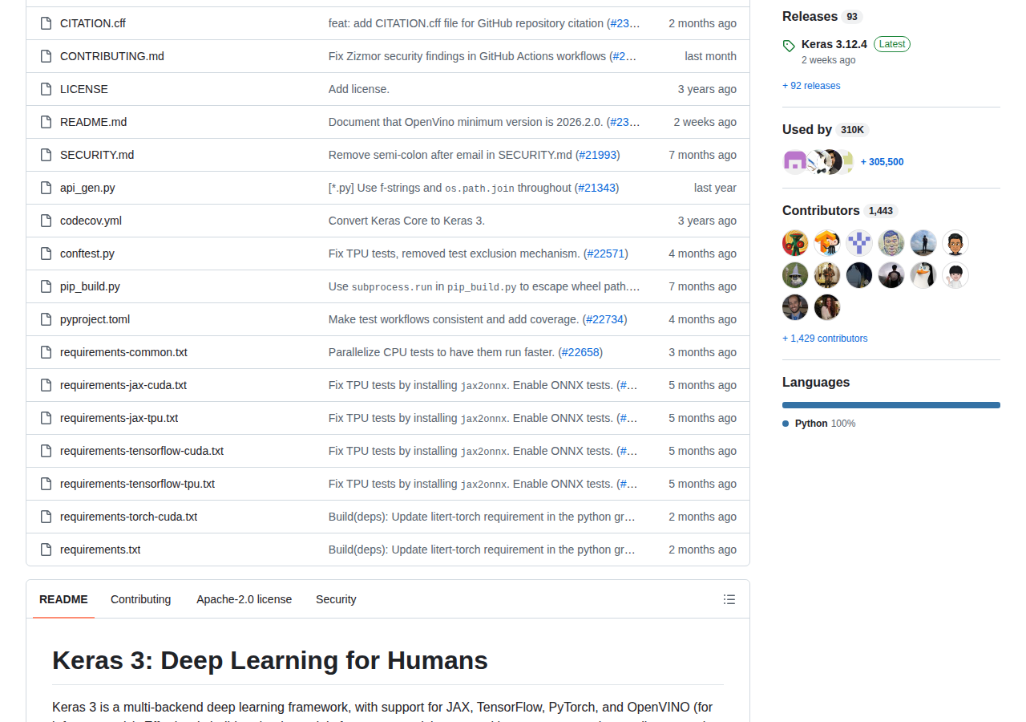Open pull request #22658 link

pos(580,352)
